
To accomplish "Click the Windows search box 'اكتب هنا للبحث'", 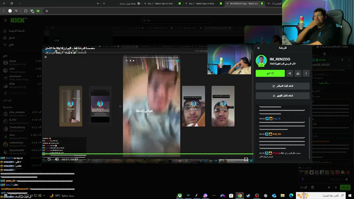I will click(321, 195).
